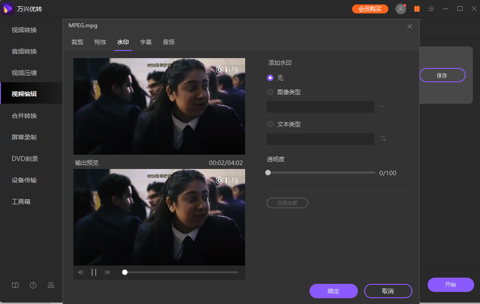Switch to the 字幕 tab

(x=146, y=42)
